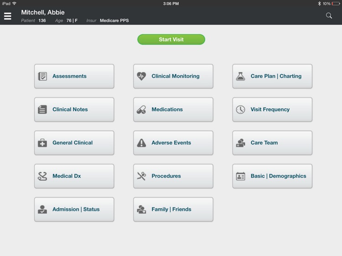Tap the Bluetooth status icon
The image size is (342, 256).
pyautogui.click(x=319, y=4)
